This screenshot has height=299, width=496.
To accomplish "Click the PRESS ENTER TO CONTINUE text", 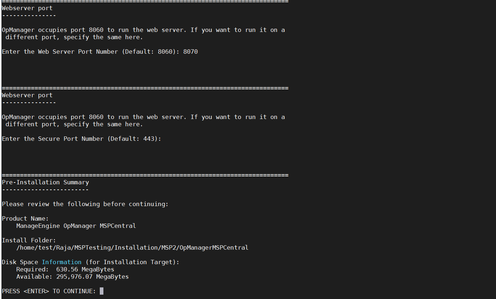I will pyautogui.click(x=49, y=291).
